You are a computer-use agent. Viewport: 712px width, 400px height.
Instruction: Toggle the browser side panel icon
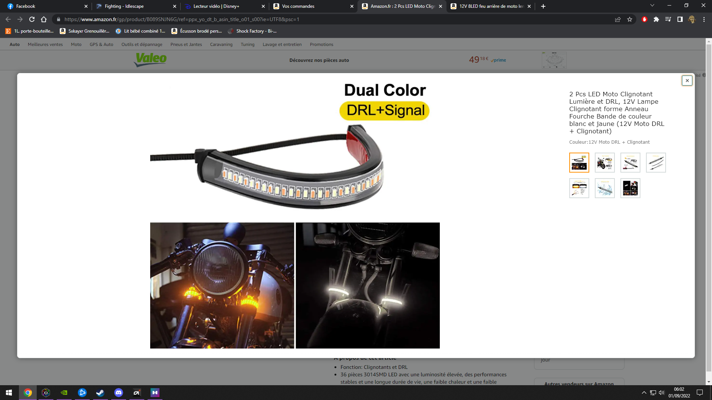pos(680,19)
